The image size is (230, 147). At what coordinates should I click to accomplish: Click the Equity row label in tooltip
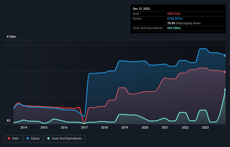click(137, 18)
